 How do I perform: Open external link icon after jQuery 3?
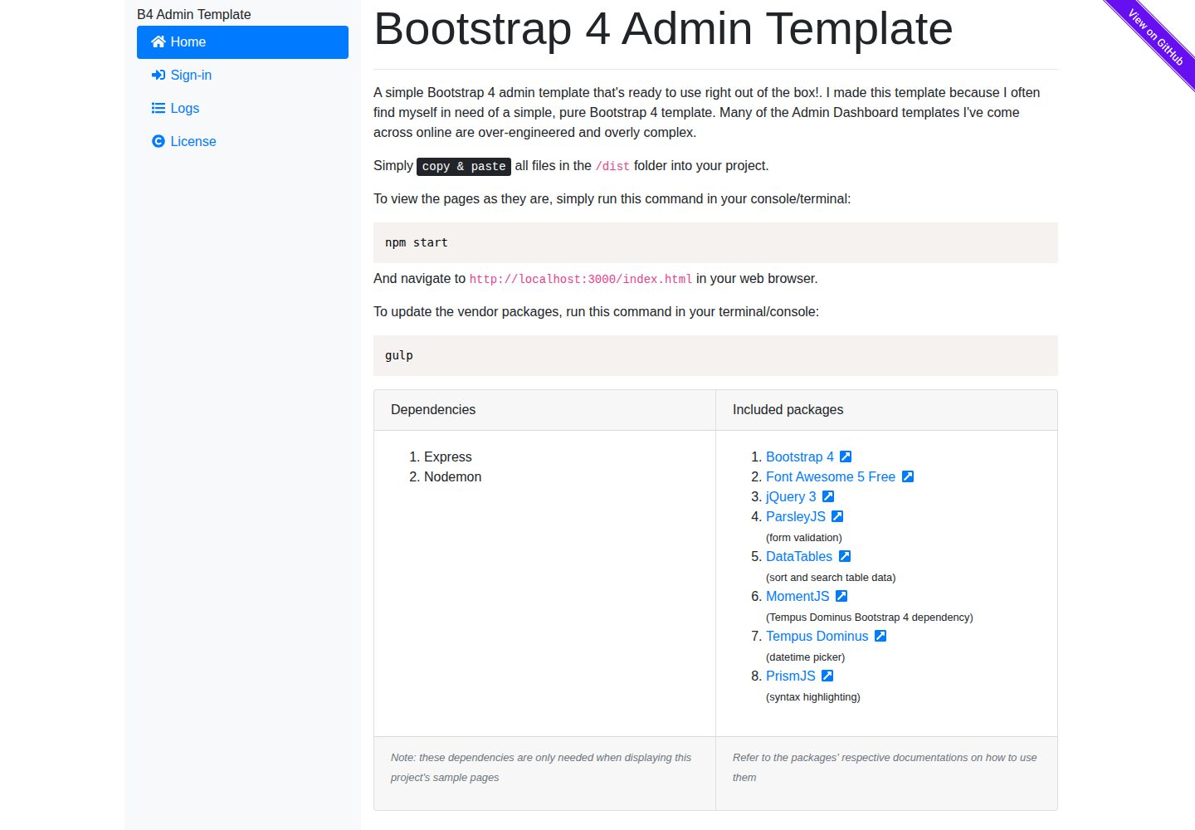pos(827,496)
